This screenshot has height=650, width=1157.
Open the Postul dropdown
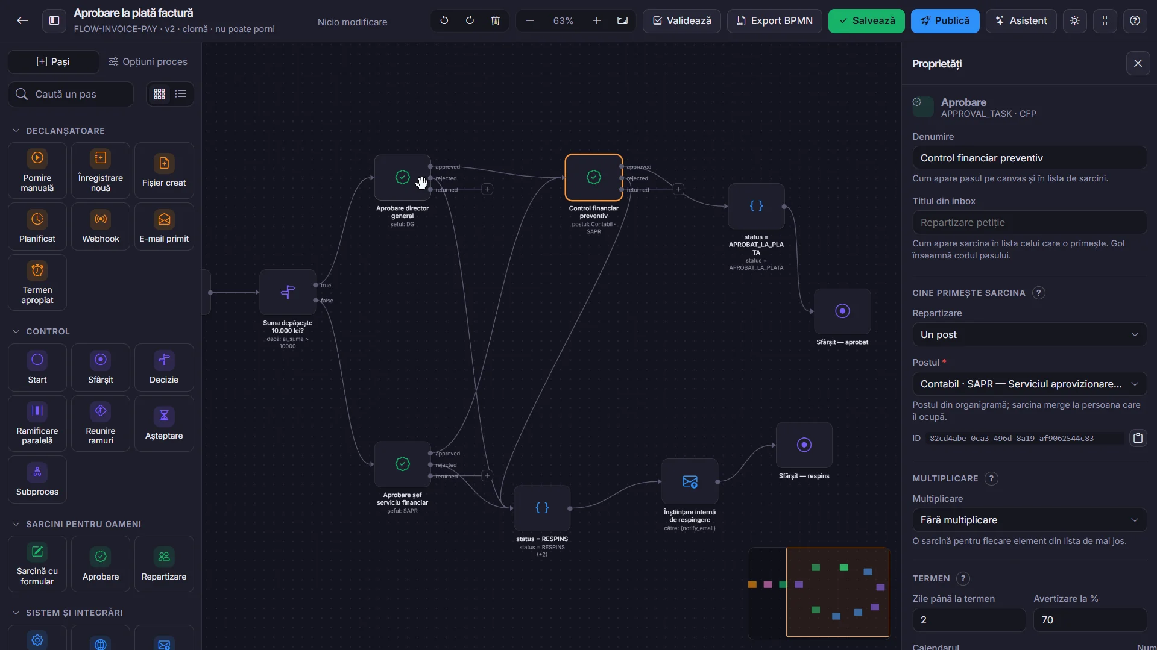pyautogui.click(x=1029, y=384)
